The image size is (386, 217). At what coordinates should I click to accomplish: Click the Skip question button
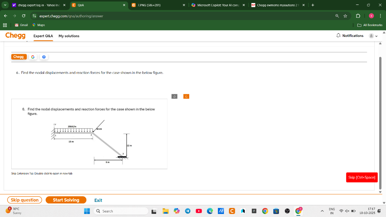pos(25,200)
